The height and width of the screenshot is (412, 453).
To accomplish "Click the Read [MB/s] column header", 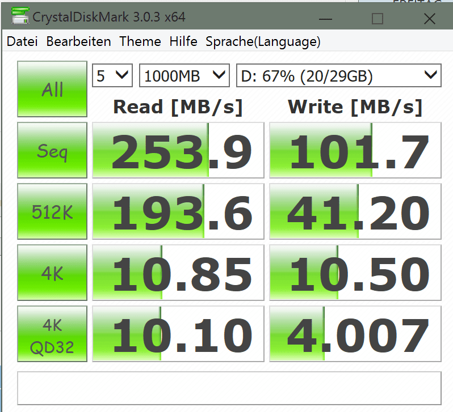I will (x=178, y=107).
